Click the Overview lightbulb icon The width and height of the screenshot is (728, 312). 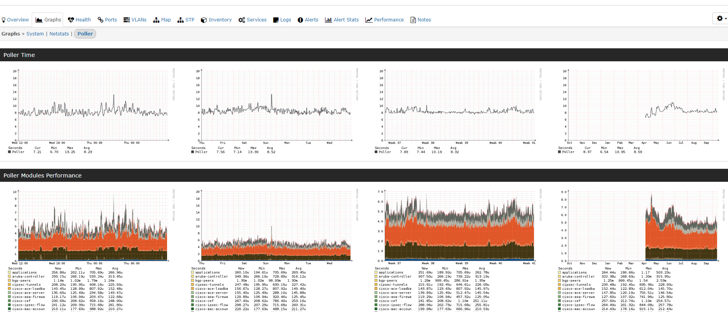[4, 20]
